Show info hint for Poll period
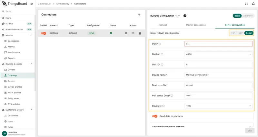Screen dimensions: 258x137 click(172, 95)
